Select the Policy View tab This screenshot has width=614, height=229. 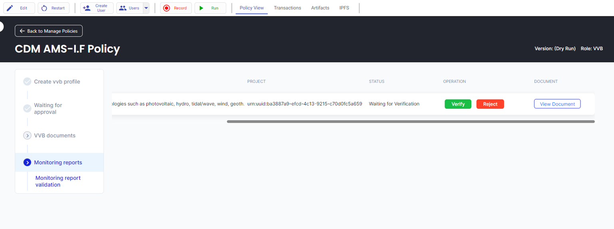(251, 8)
